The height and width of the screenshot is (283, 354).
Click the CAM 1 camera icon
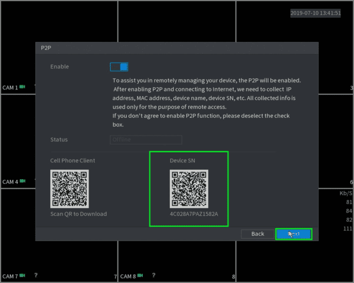[x=22, y=87]
